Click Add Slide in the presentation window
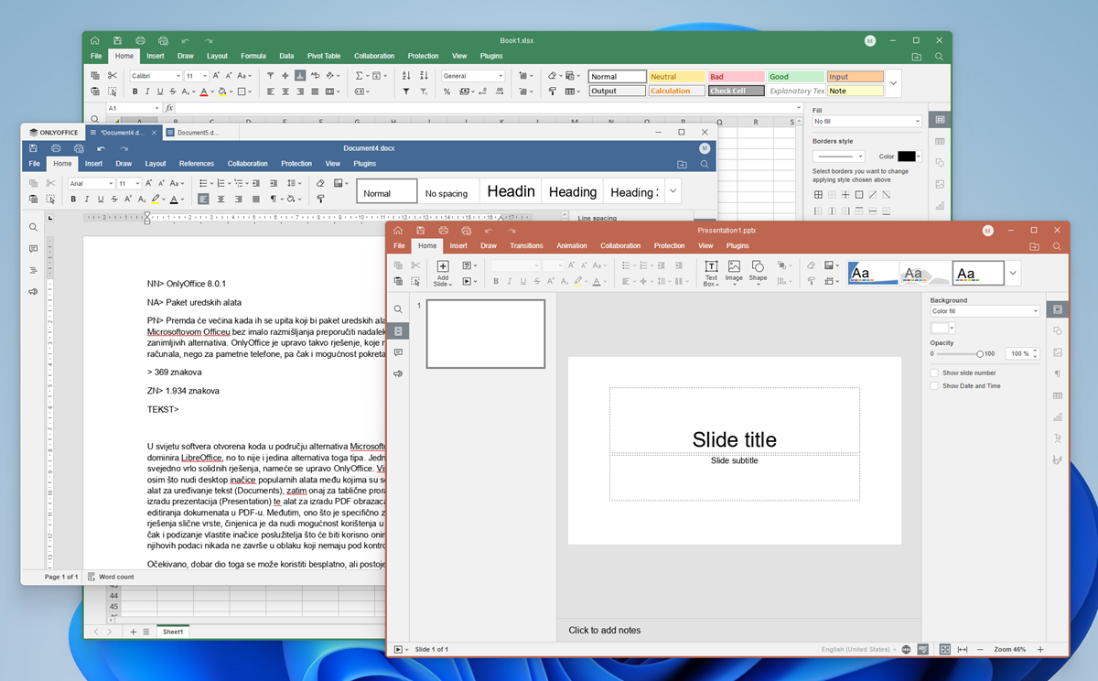The width and height of the screenshot is (1098, 681). 443,272
